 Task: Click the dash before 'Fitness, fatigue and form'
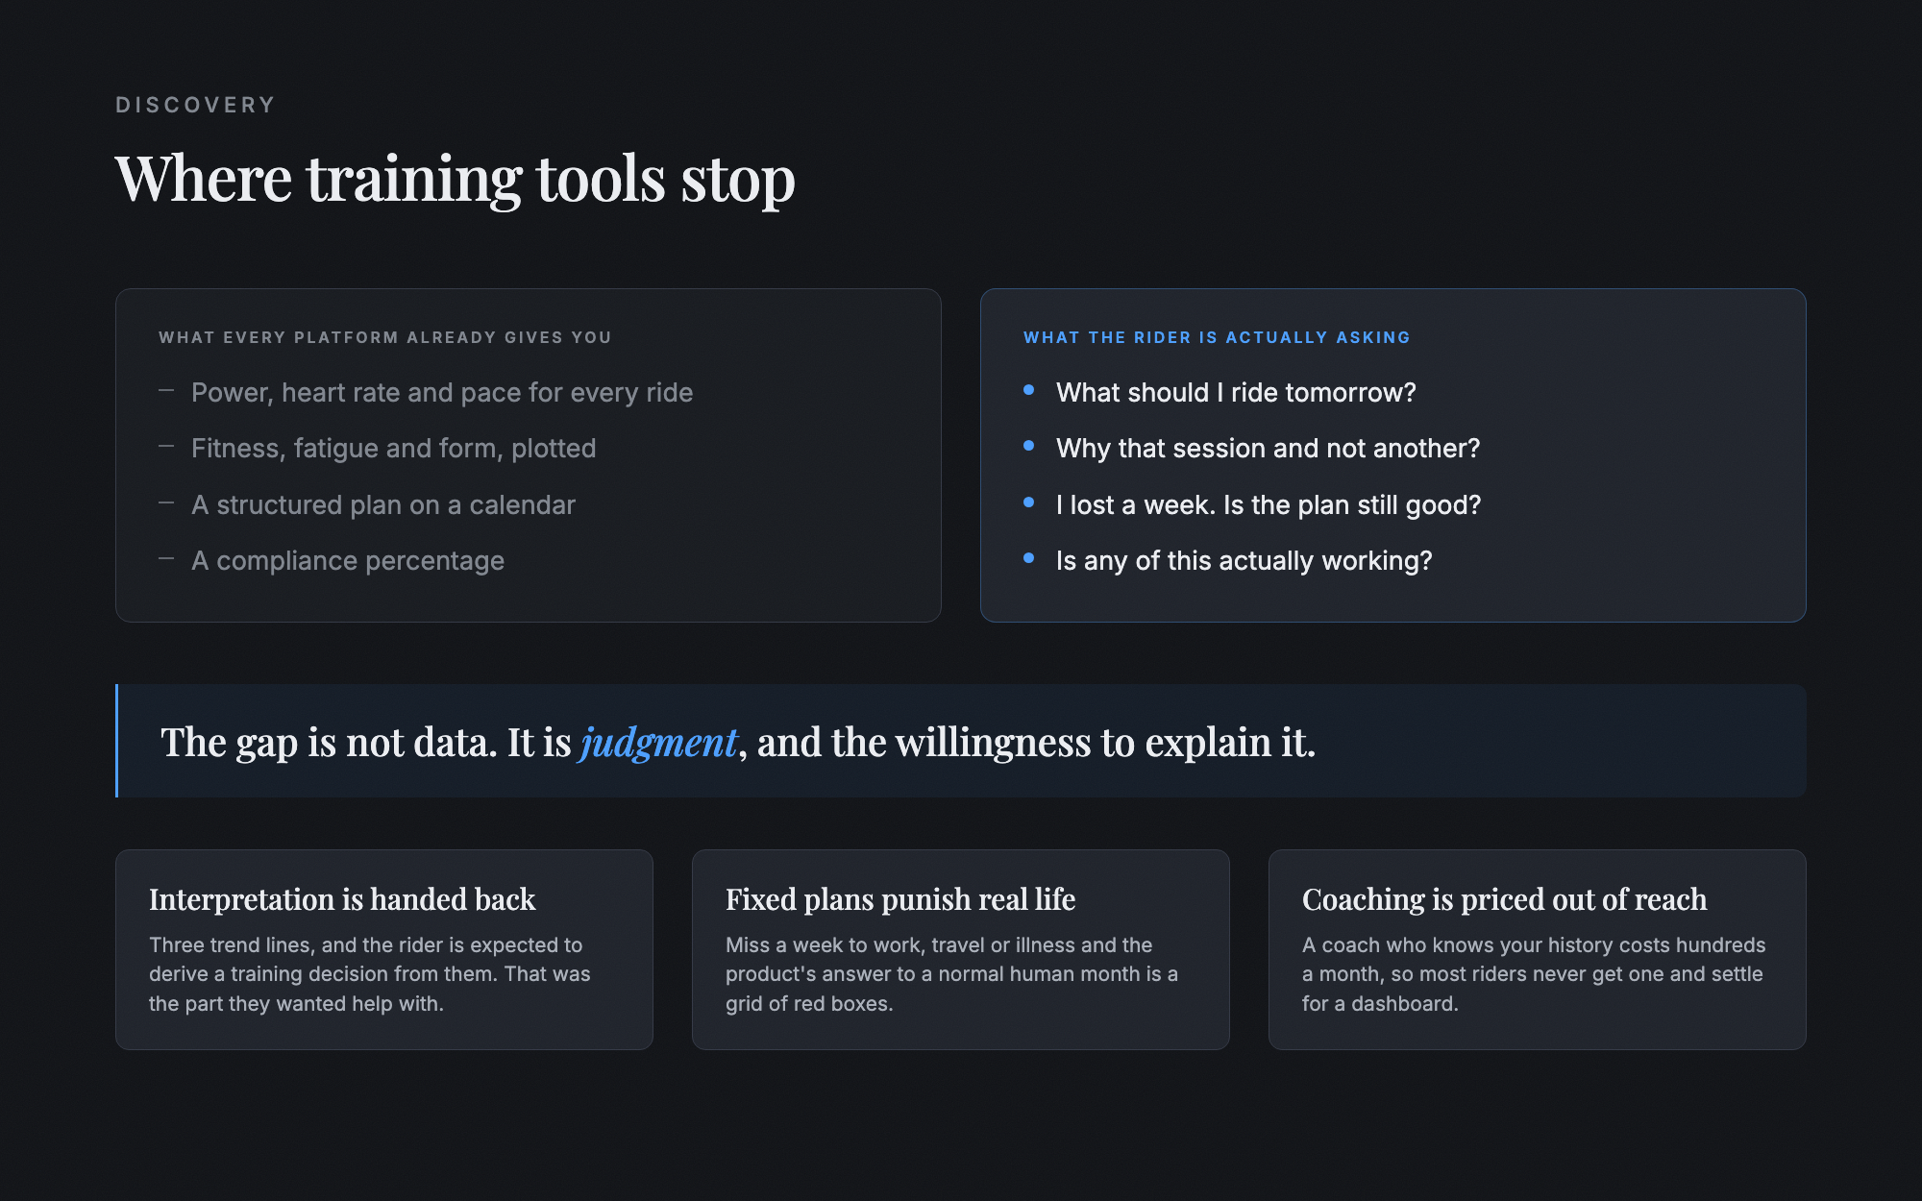click(x=166, y=446)
